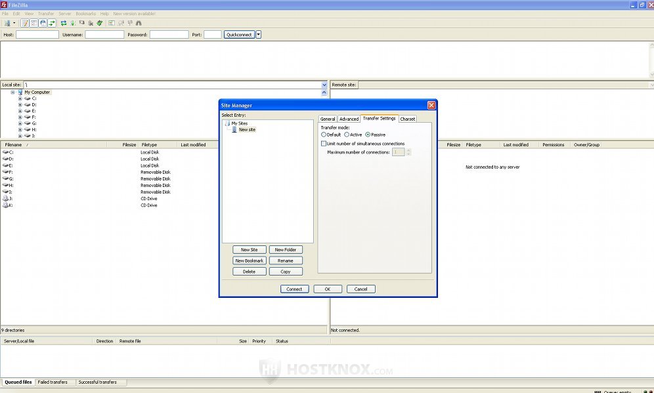Click the Delete button in Site Manager
Viewport: 654px width, 393px height.
249,272
